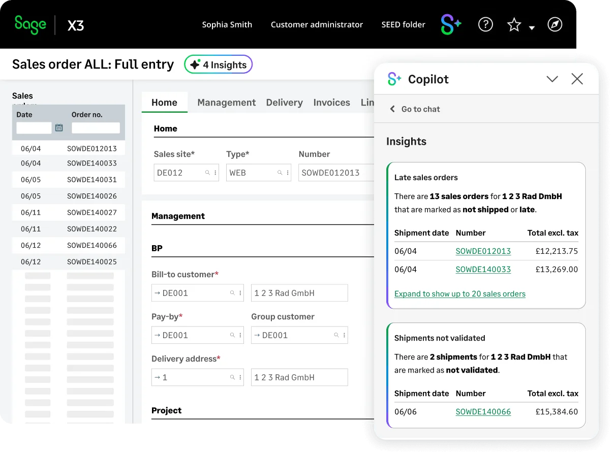Click the Number field SOWDE012013

(336, 173)
